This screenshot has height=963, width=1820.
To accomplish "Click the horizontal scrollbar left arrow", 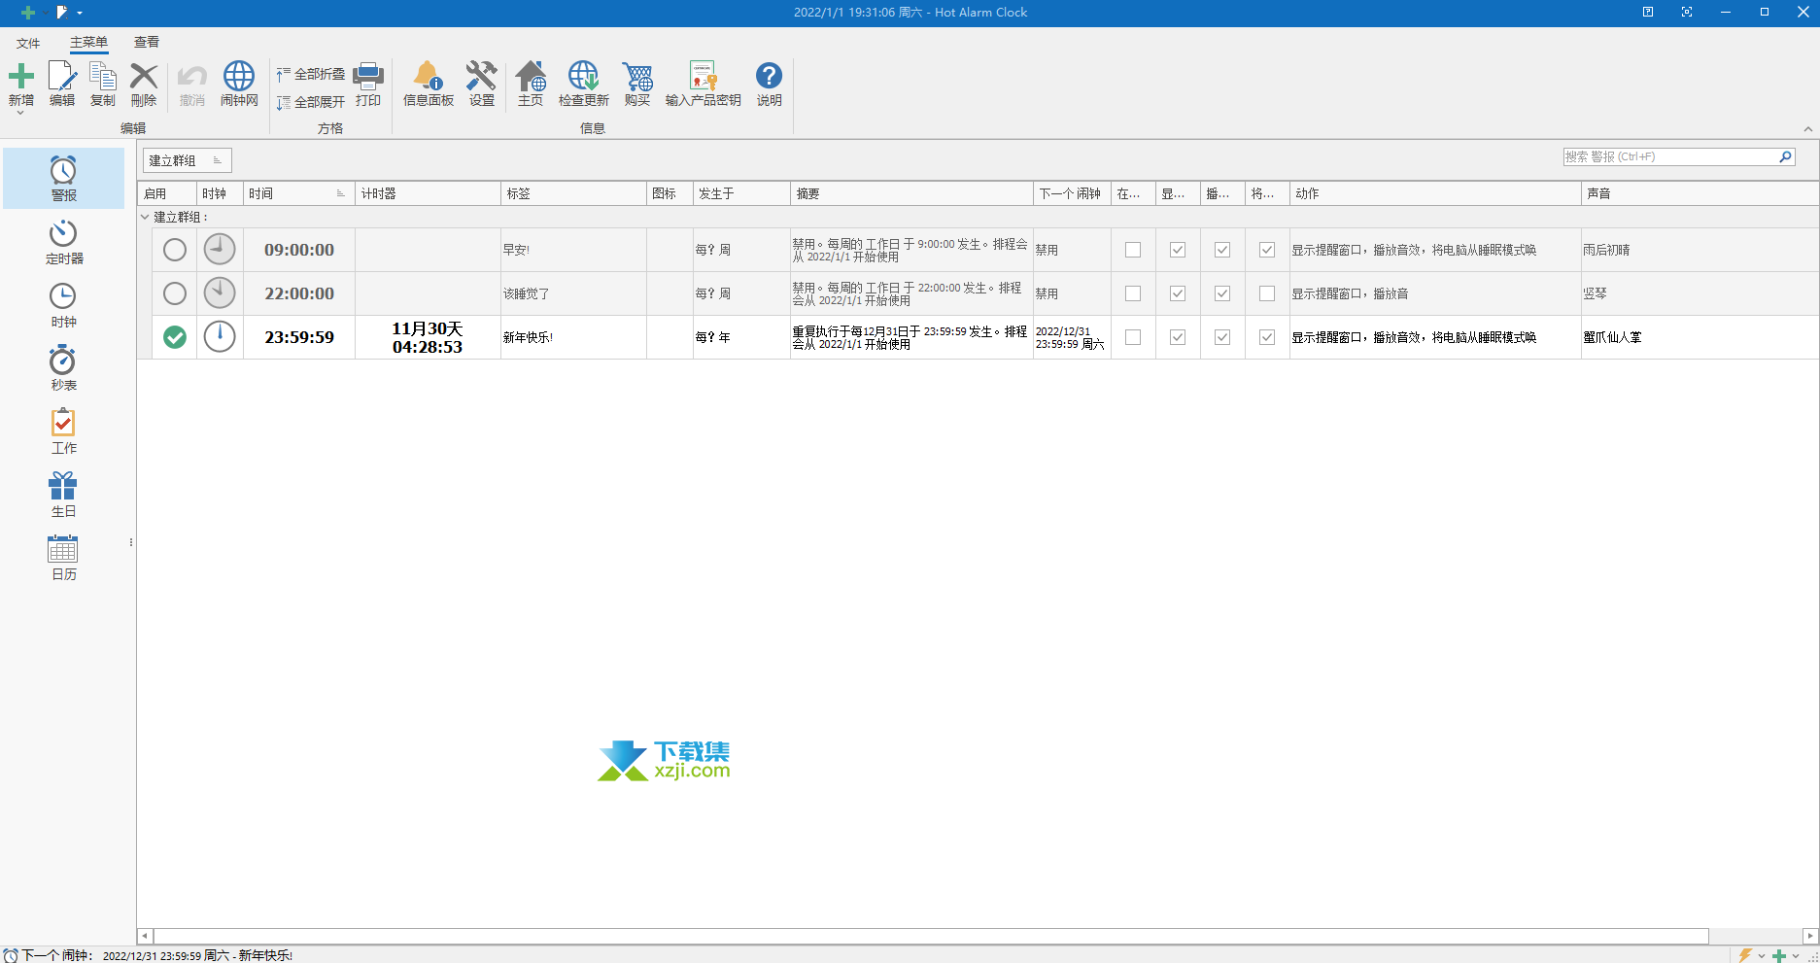I will pyautogui.click(x=145, y=936).
